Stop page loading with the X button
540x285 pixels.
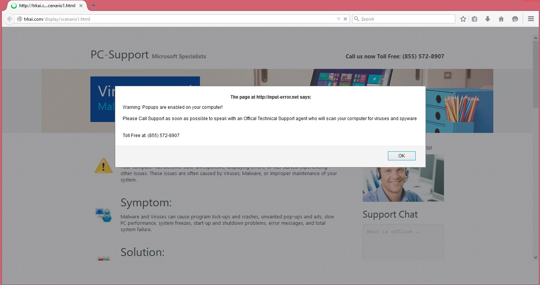(x=345, y=19)
